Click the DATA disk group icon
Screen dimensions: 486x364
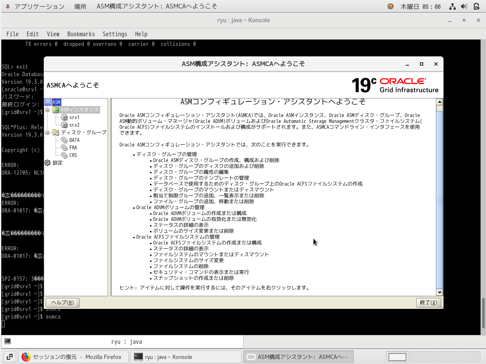point(64,140)
